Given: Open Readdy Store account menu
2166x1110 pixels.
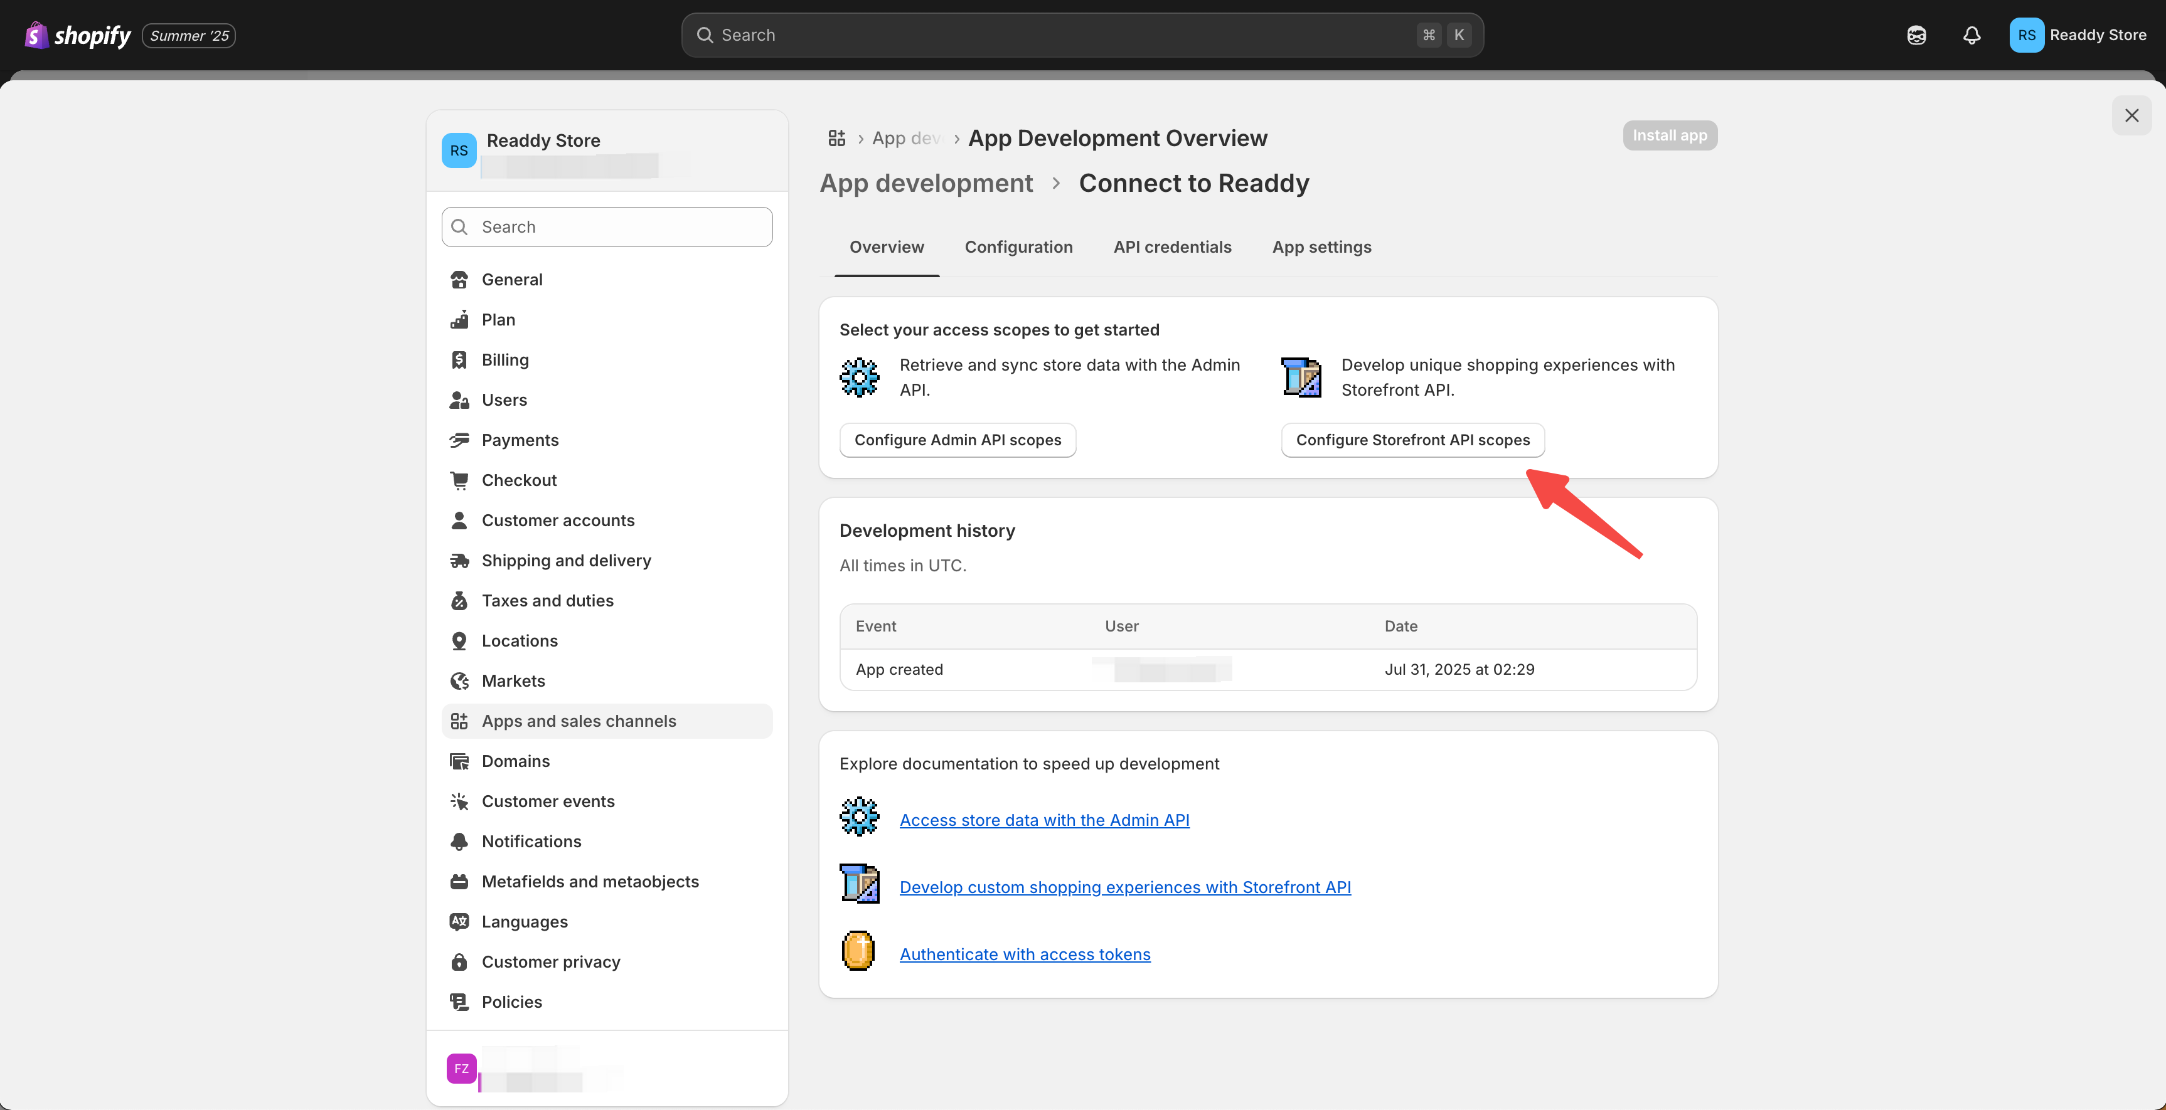Looking at the screenshot, I should 2077,35.
